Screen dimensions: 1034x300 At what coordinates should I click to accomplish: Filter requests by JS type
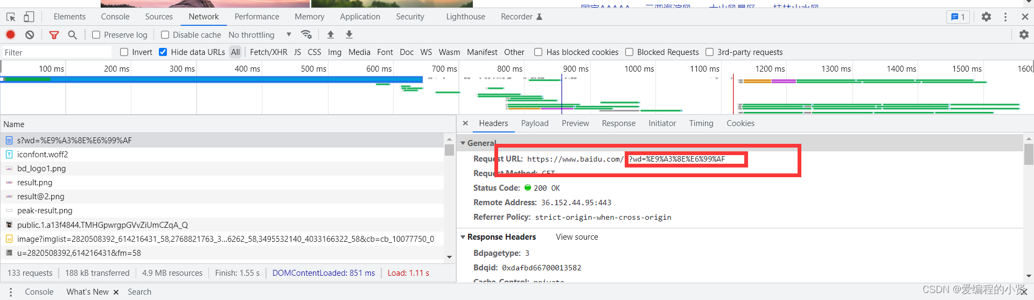(x=297, y=52)
